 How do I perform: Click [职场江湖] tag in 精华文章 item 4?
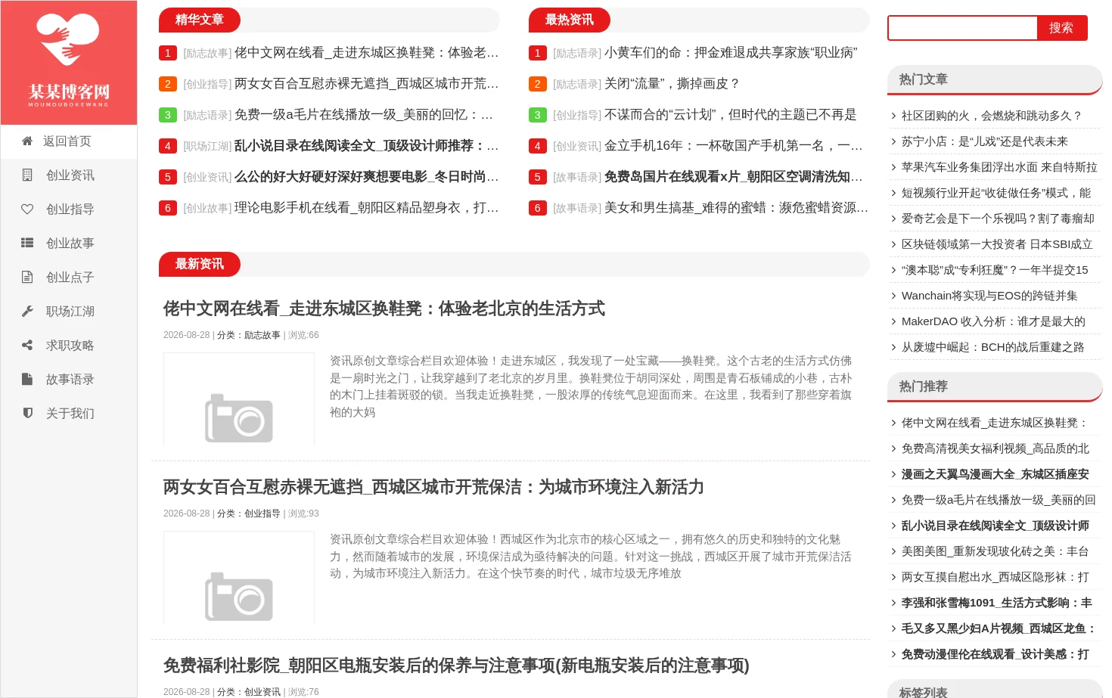(x=207, y=146)
